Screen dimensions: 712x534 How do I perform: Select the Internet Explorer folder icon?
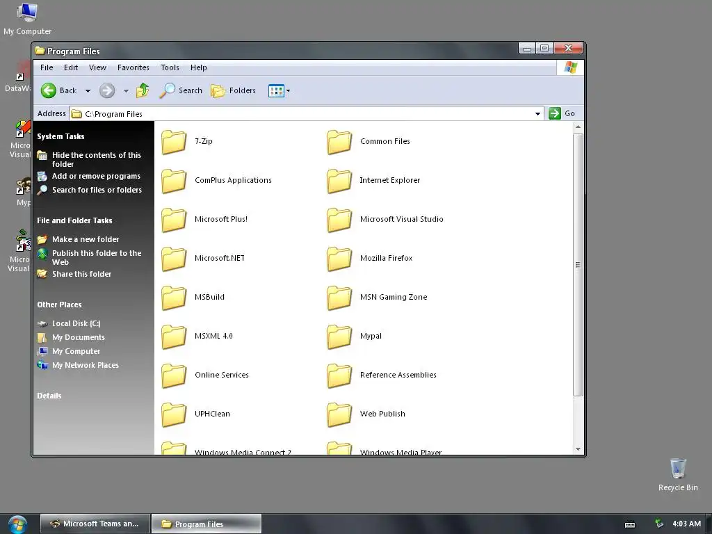(339, 180)
